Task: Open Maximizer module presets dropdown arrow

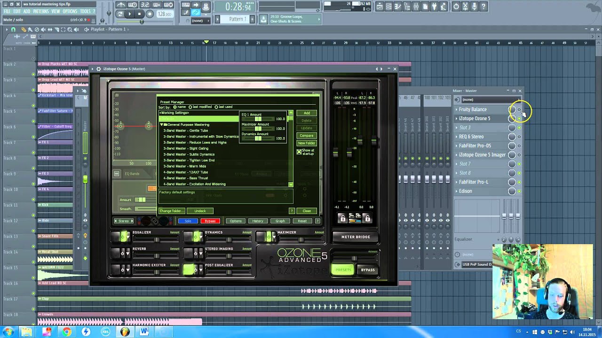Action: click(274, 237)
